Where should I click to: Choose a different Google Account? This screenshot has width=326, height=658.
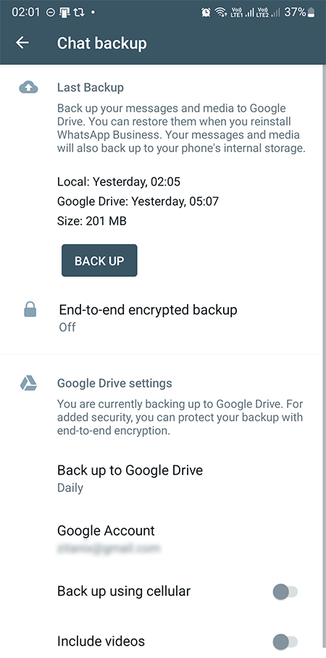[x=163, y=538]
